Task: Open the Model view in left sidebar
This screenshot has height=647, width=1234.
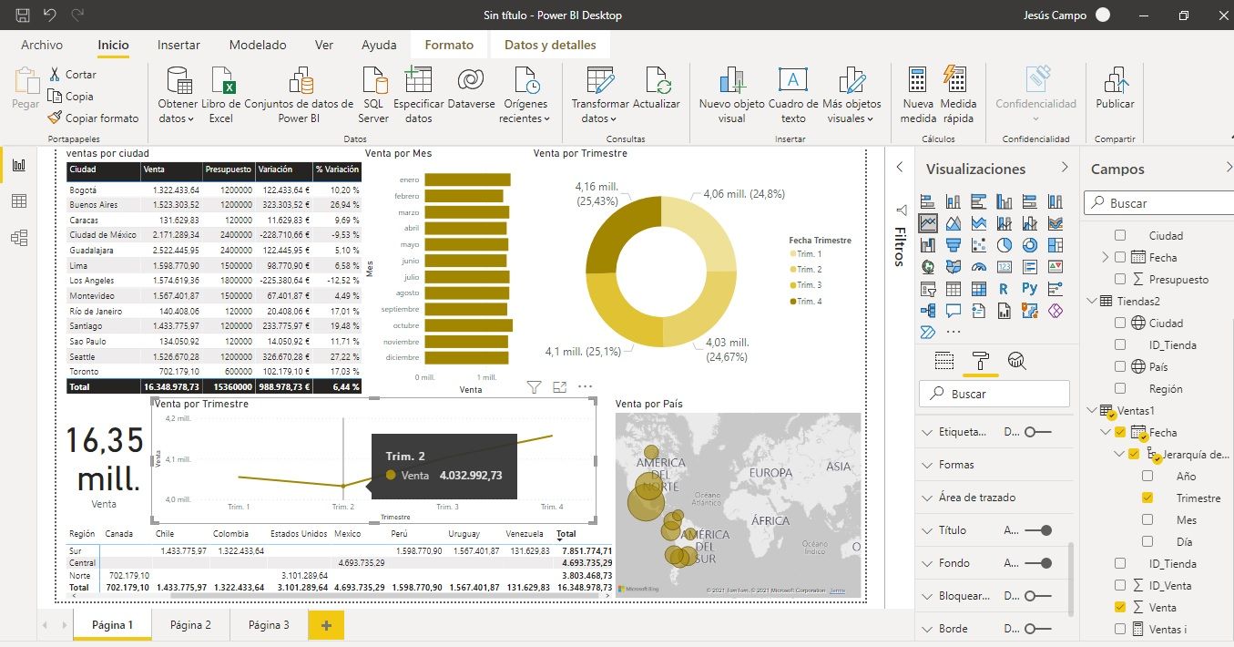Action: (18, 238)
